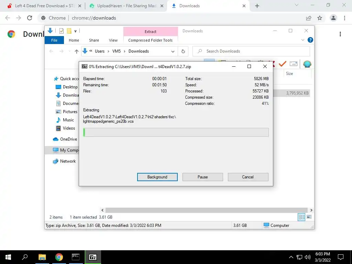Open Quick access in navigation pane
Image resolution: width=352 pixels, height=264 pixels.
click(66, 79)
